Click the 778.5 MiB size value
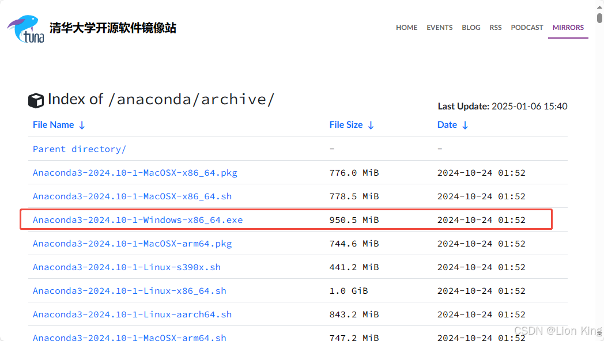 [x=354, y=196]
